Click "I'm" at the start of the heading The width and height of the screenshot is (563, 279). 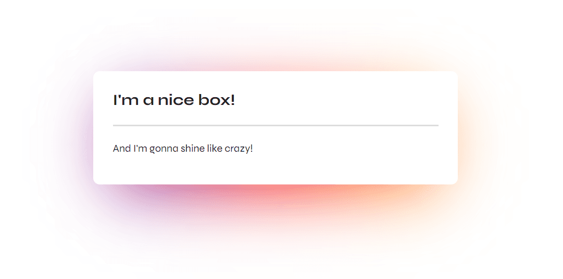point(126,100)
